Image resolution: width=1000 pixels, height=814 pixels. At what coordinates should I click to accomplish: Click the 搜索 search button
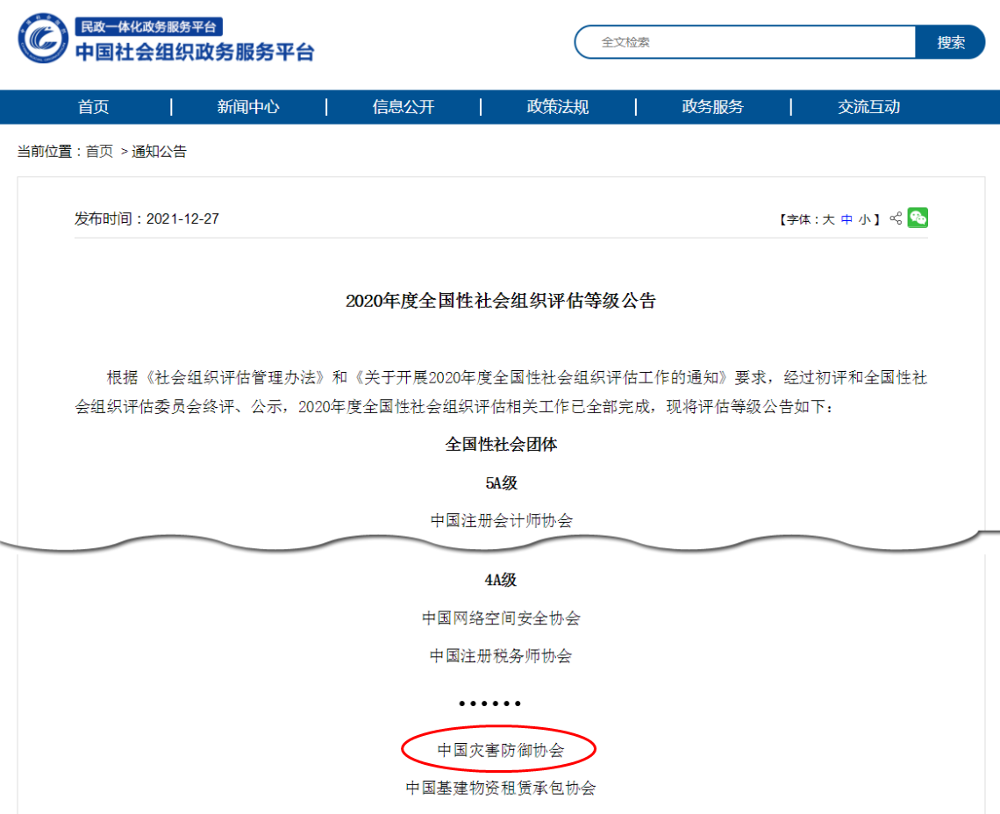click(x=950, y=42)
